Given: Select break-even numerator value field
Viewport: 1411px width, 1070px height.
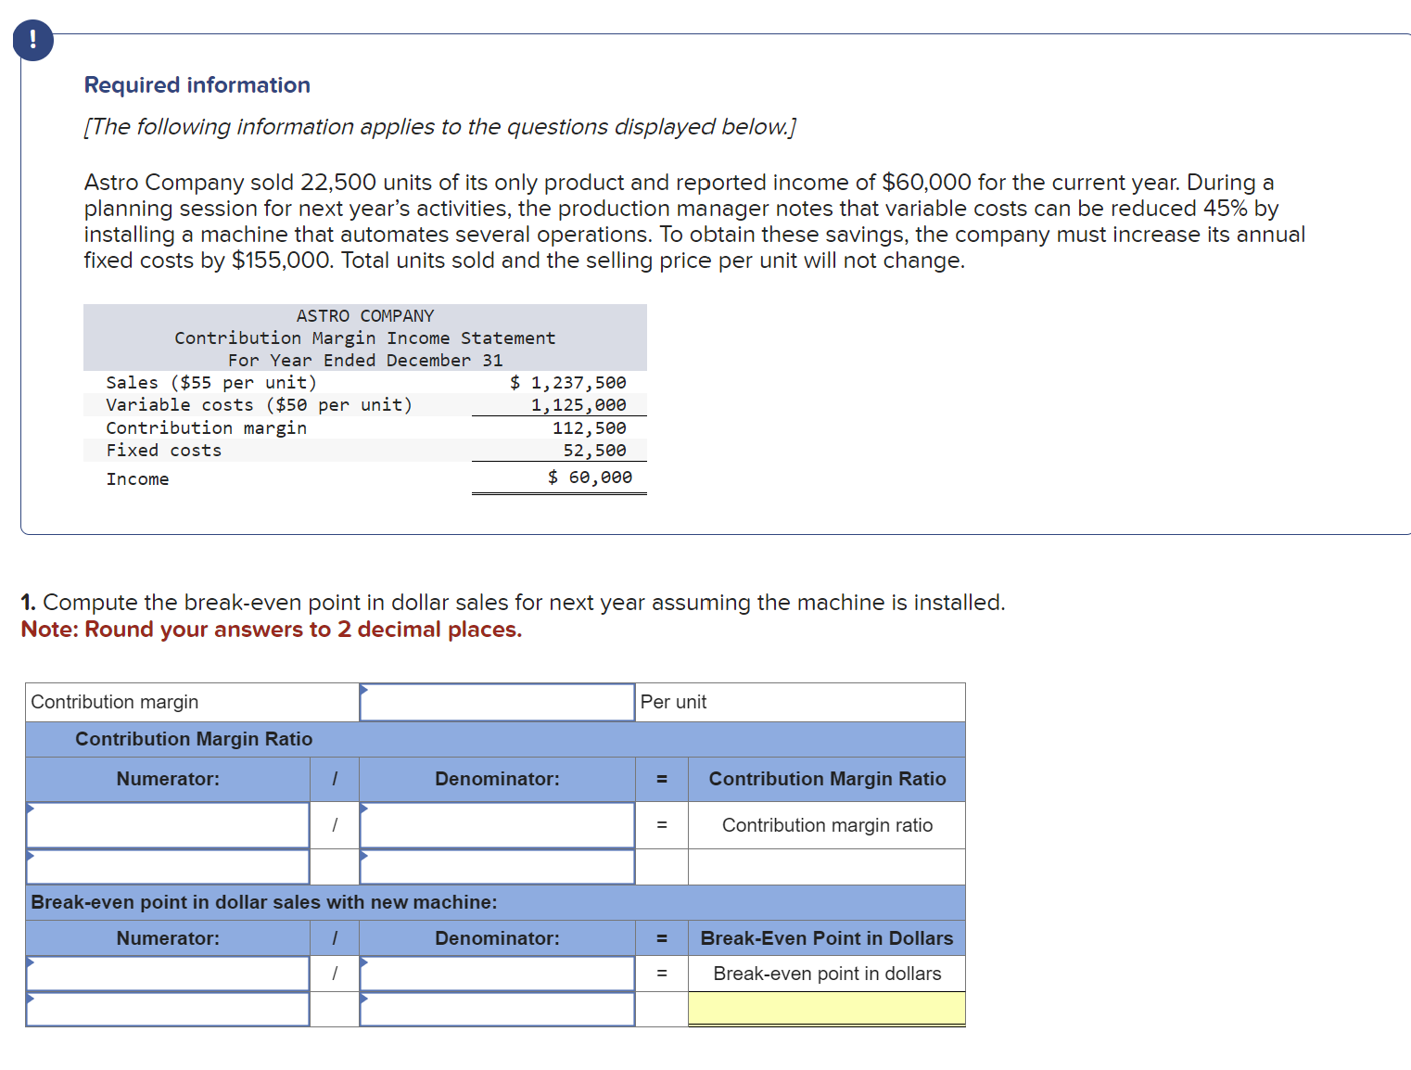Looking at the screenshot, I should [x=168, y=1009].
